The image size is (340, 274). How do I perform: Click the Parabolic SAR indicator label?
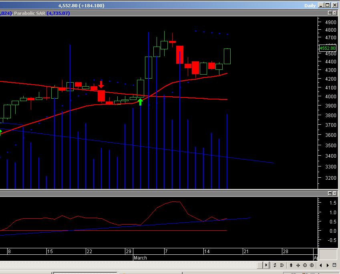click(x=30, y=13)
